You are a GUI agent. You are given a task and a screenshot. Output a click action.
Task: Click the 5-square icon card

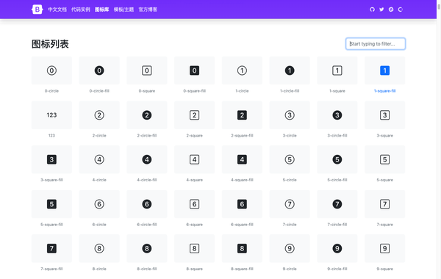click(384, 159)
